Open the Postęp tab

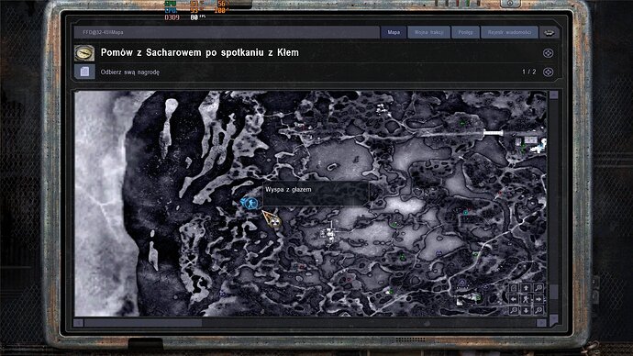465,32
